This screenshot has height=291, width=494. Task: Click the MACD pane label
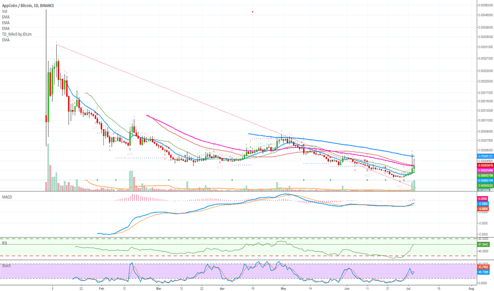[x=7, y=197]
